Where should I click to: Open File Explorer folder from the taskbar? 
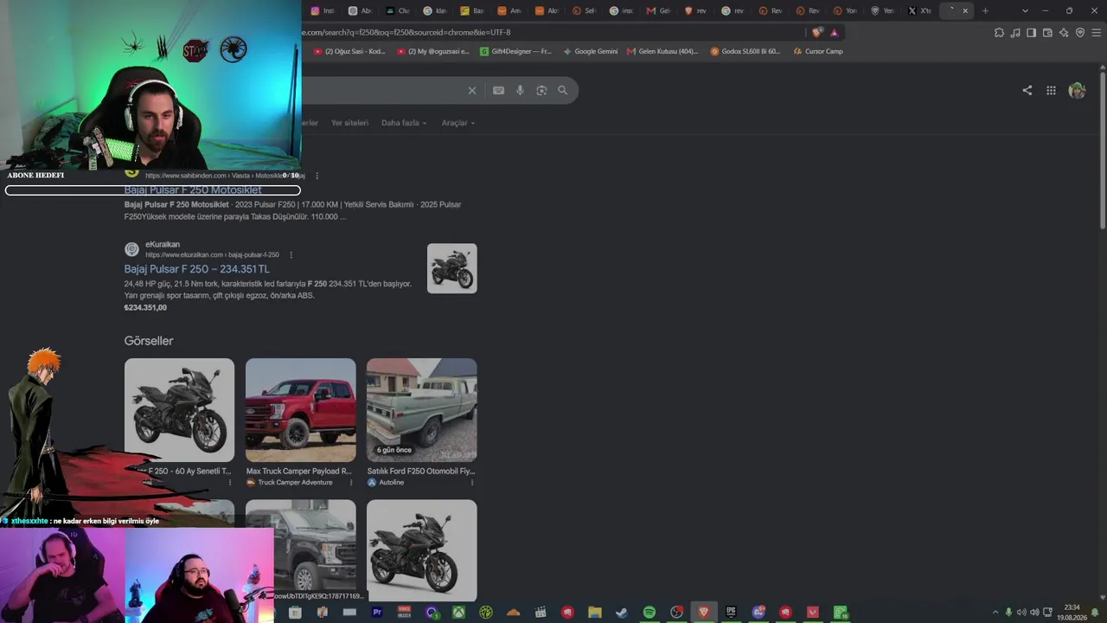coord(594,613)
